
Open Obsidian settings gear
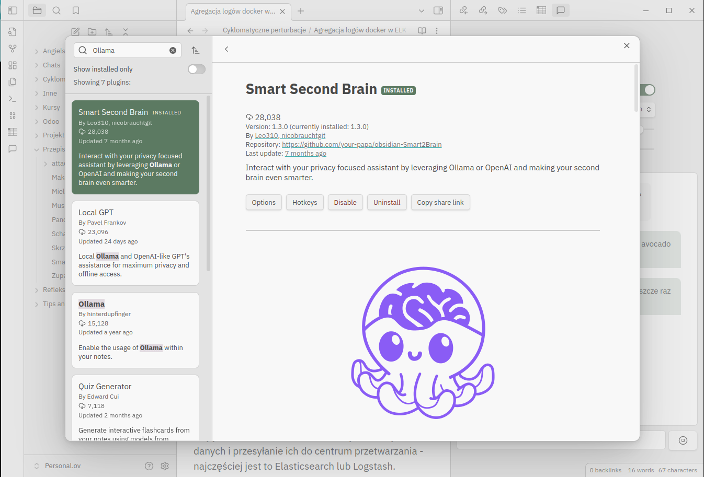coord(165,466)
